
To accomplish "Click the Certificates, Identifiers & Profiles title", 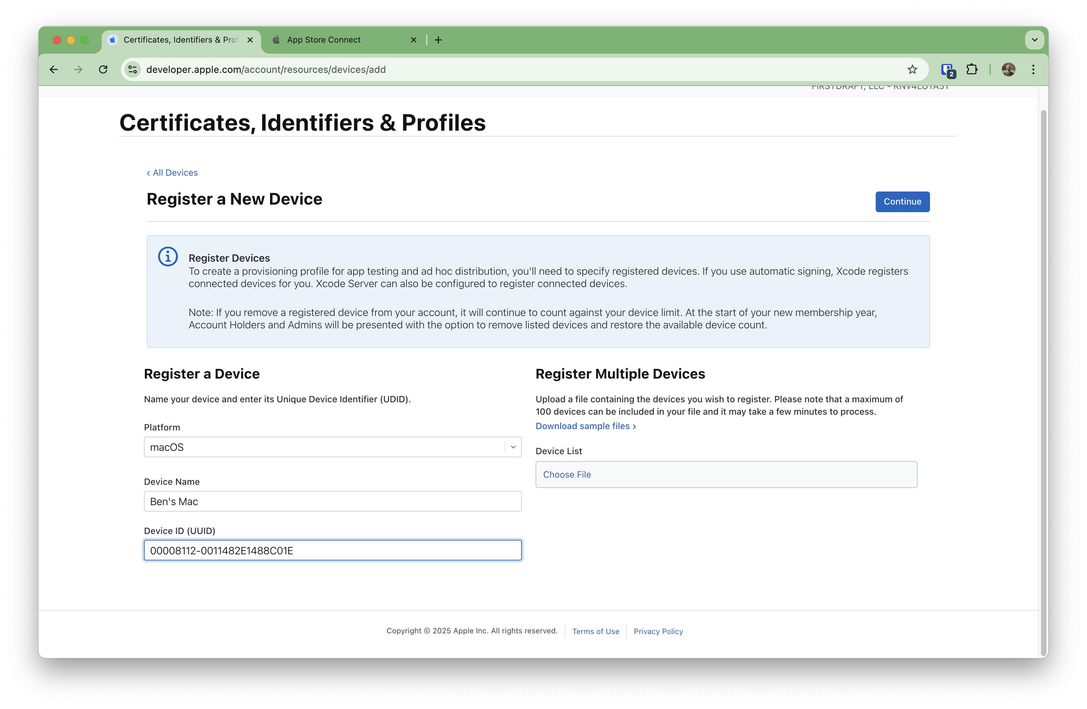I will 302,122.
